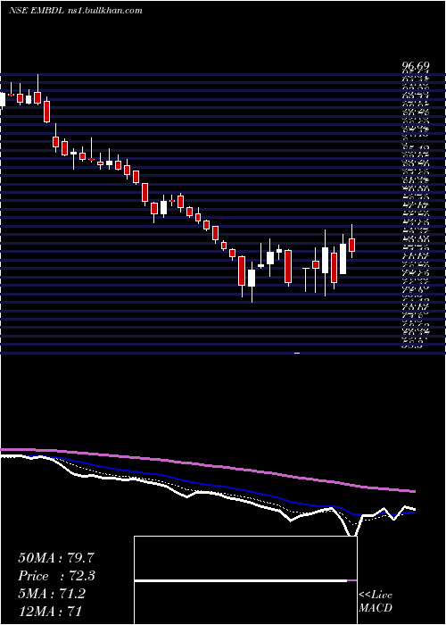Viewport: 446px width, 625px height.
Task: Click the 12MA : 71 value
Action: pyautogui.click(x=50, y=612)
